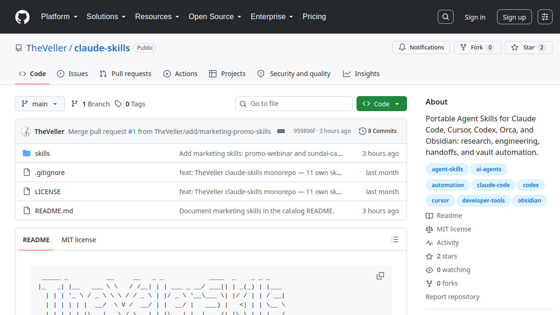This screenshot has height=315, width=560.
Task: Switch to the Pull requests tab
Action: [126, 74]
